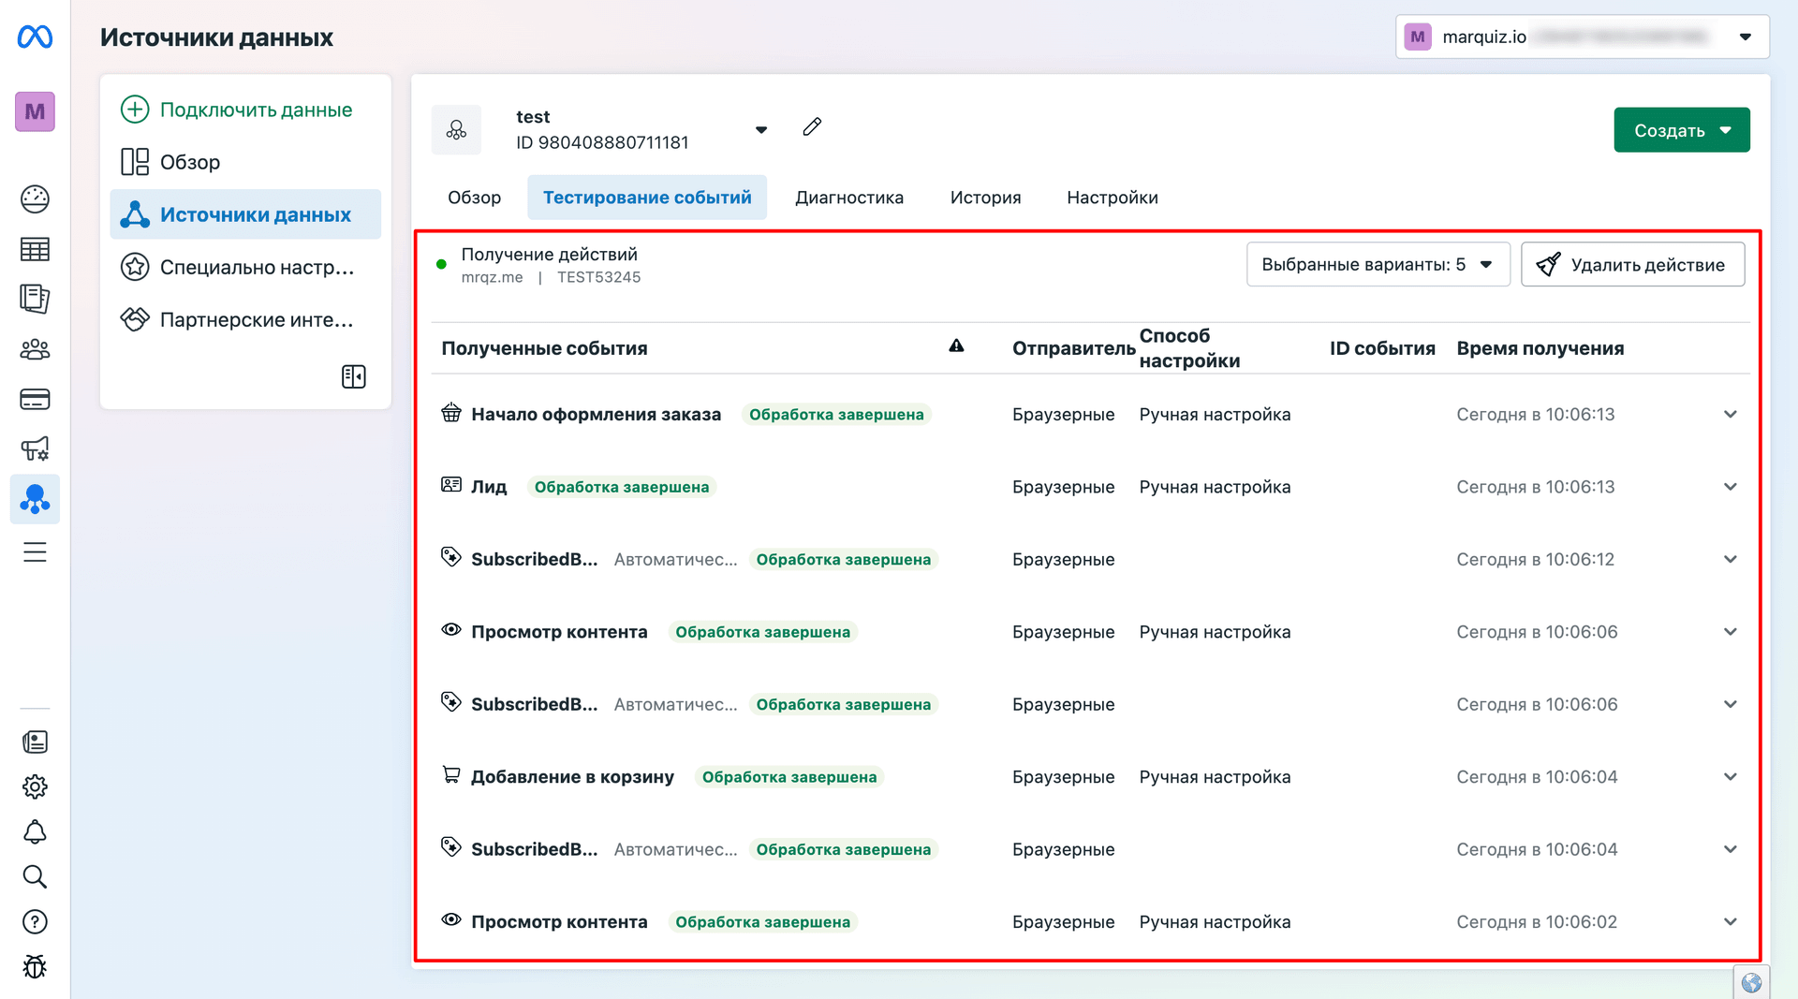Screen dimensions: 1798x999
Task: Click the ID события column header
Action: 1382,348
